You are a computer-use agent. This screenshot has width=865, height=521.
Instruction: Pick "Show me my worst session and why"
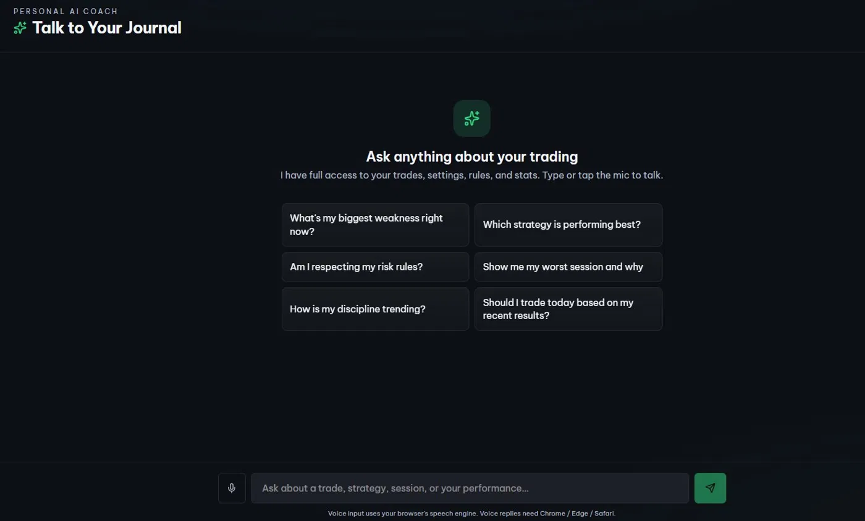568,267
